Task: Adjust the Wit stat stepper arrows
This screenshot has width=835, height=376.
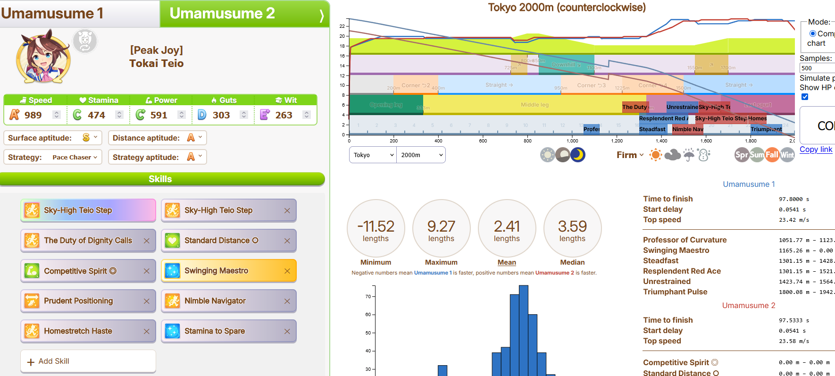Action: (x=307, y=115)
